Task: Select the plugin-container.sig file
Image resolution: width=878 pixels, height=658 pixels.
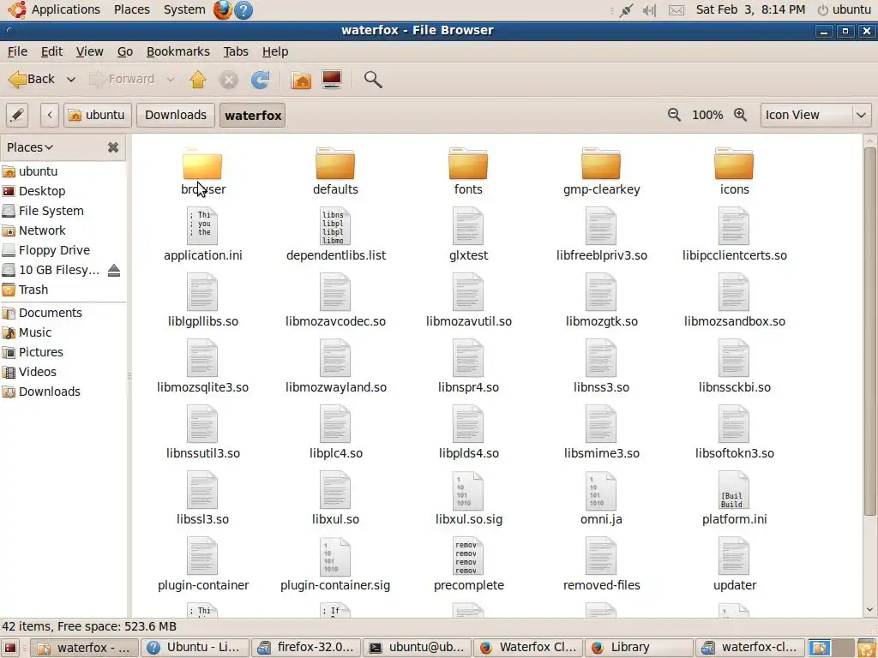Action: click(x=335, y=565)
